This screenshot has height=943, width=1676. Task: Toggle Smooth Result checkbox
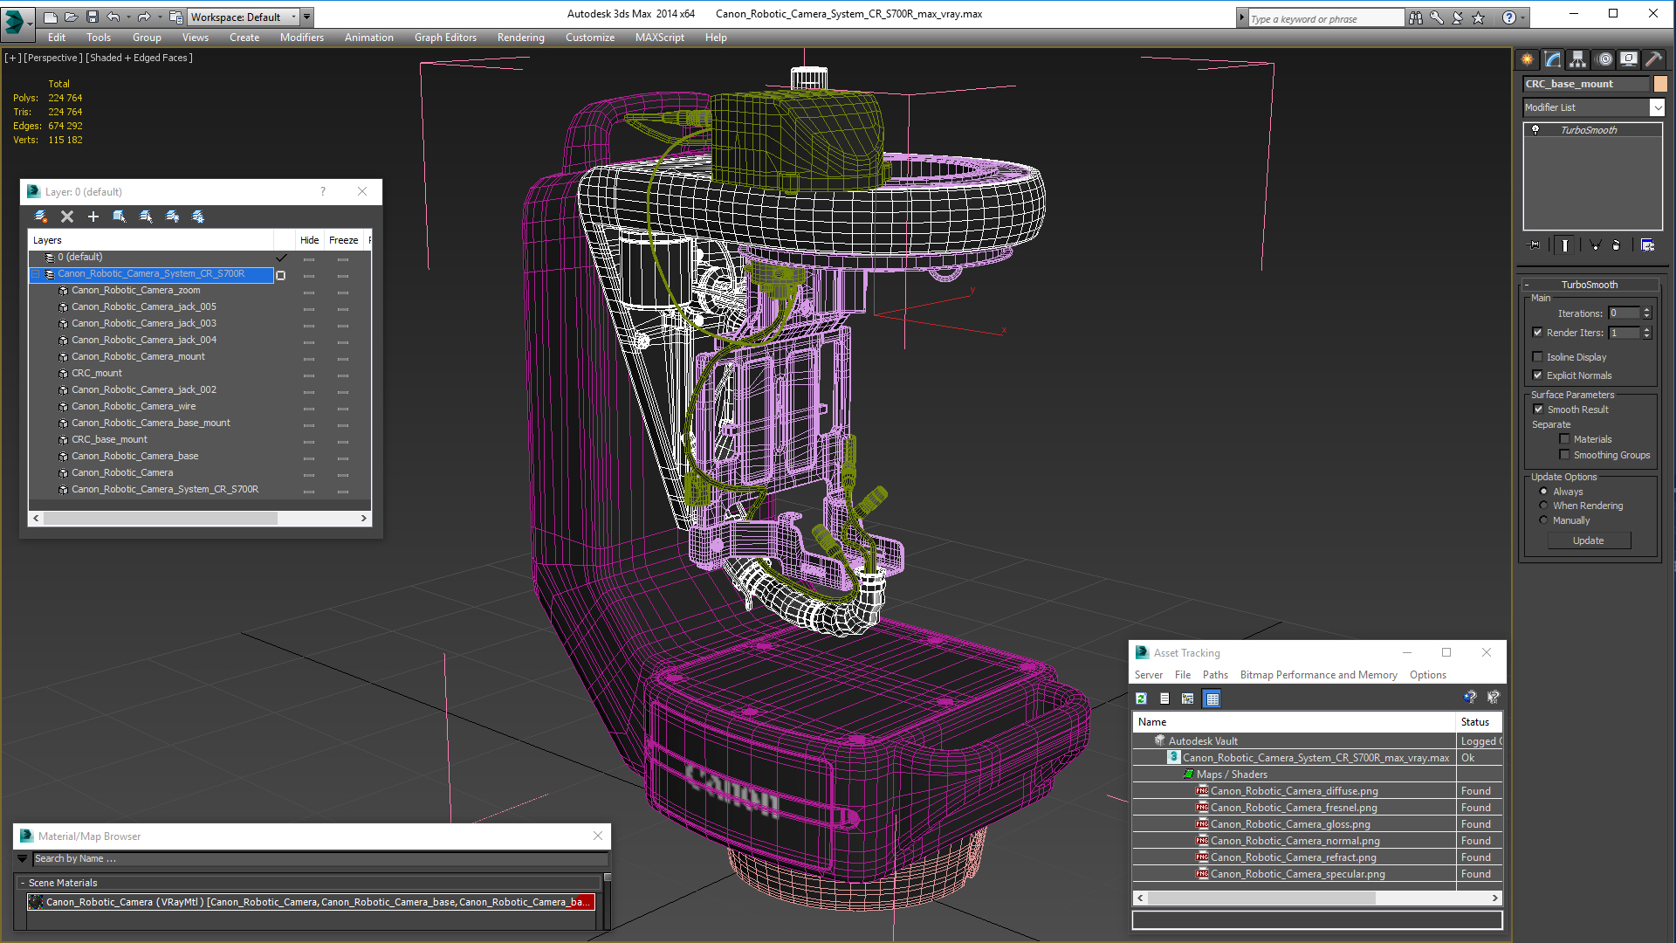click(1538, 410)
